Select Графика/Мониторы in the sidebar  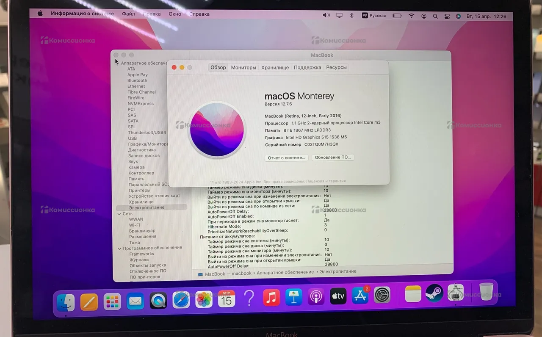click(148, 144)
